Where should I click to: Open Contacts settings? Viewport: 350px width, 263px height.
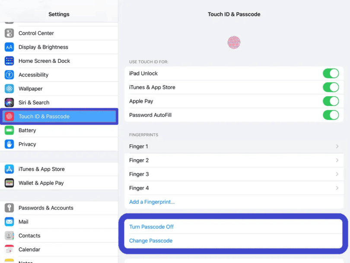59,236
